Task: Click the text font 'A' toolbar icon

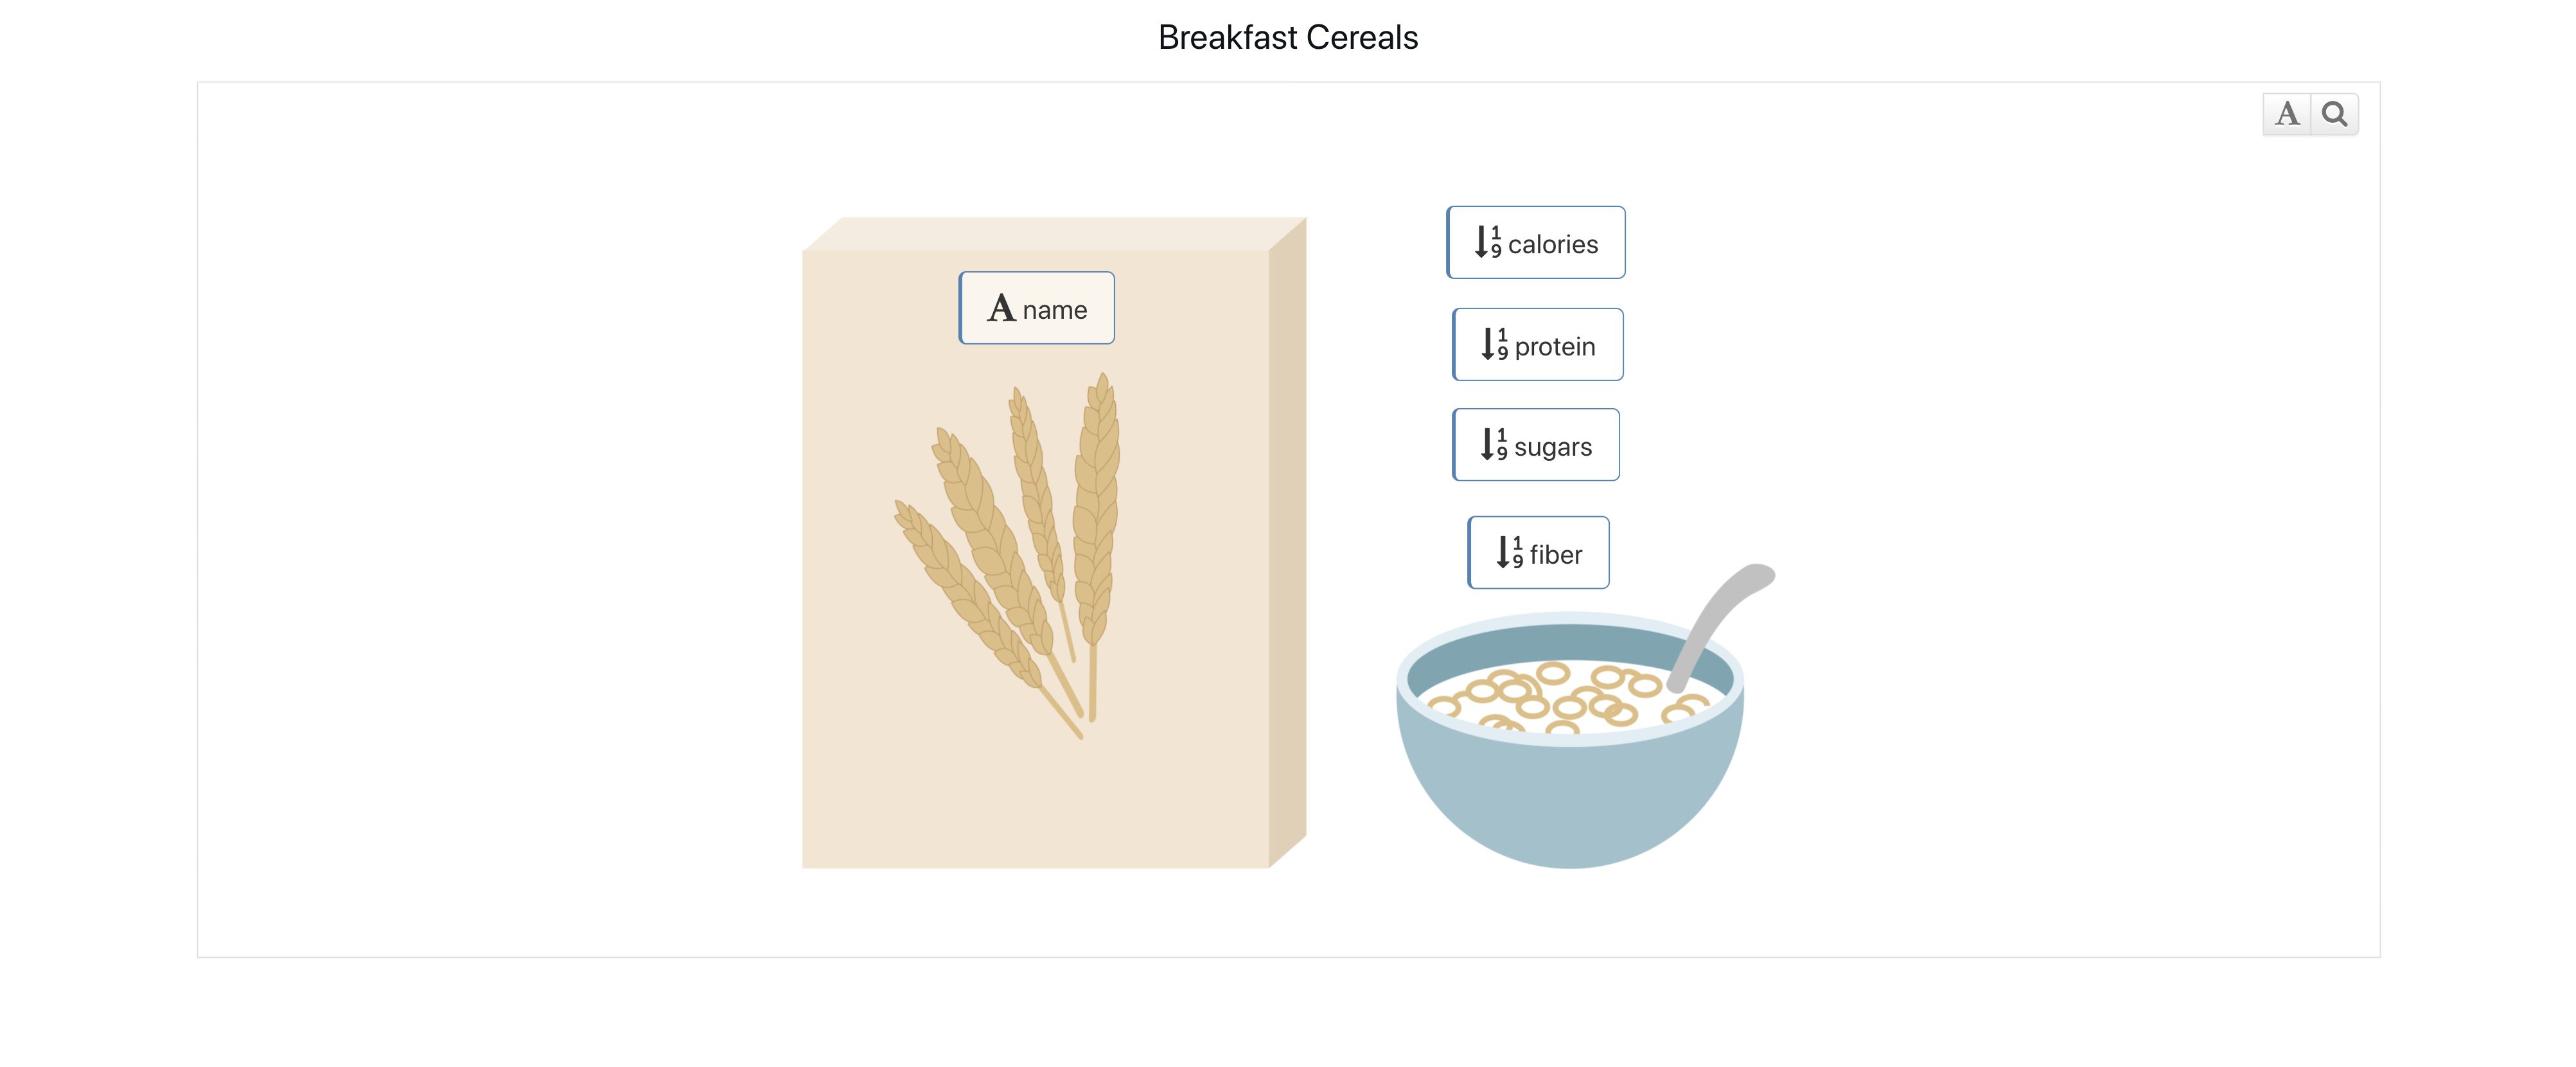Action: tap(2286, 114)
